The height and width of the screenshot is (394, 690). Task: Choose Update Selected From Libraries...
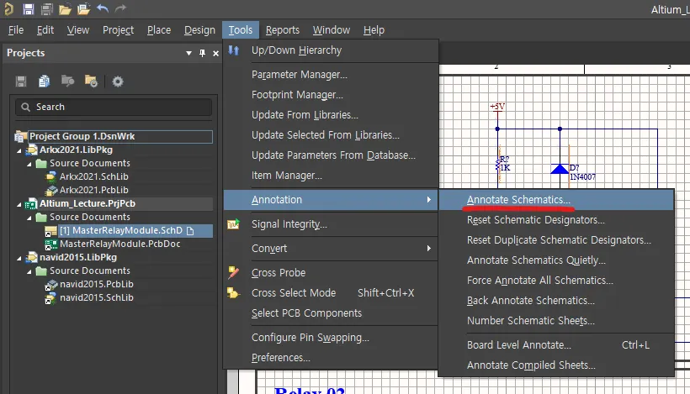331,135
